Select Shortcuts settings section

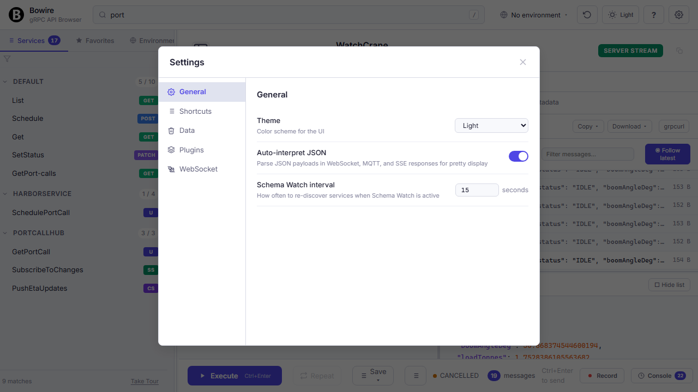[202, 111]
